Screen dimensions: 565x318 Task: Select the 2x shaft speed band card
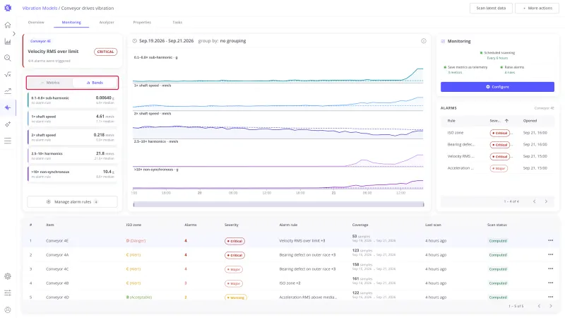point(73,137)
